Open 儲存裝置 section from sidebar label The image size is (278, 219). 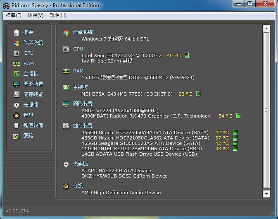[33, 94]
